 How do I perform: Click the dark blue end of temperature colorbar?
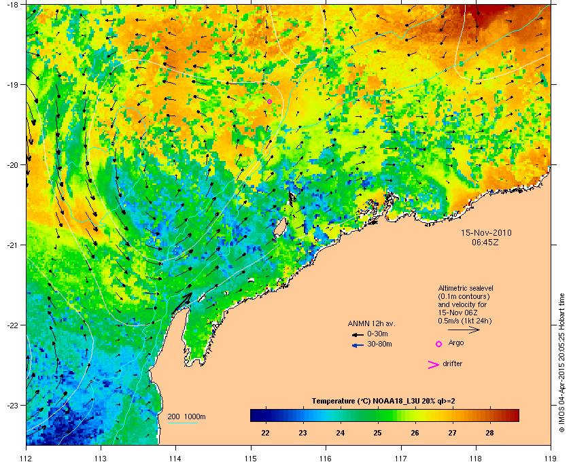pyautogui.click(x=257, y=415)
